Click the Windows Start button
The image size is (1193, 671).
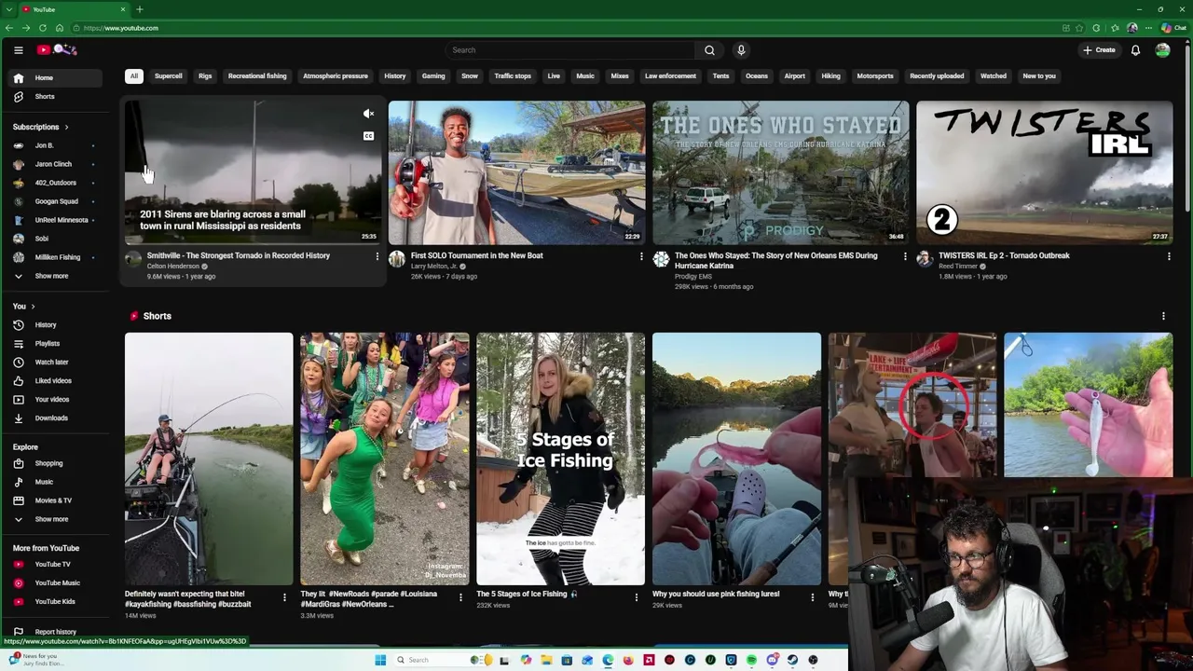(x=380, y=660)
